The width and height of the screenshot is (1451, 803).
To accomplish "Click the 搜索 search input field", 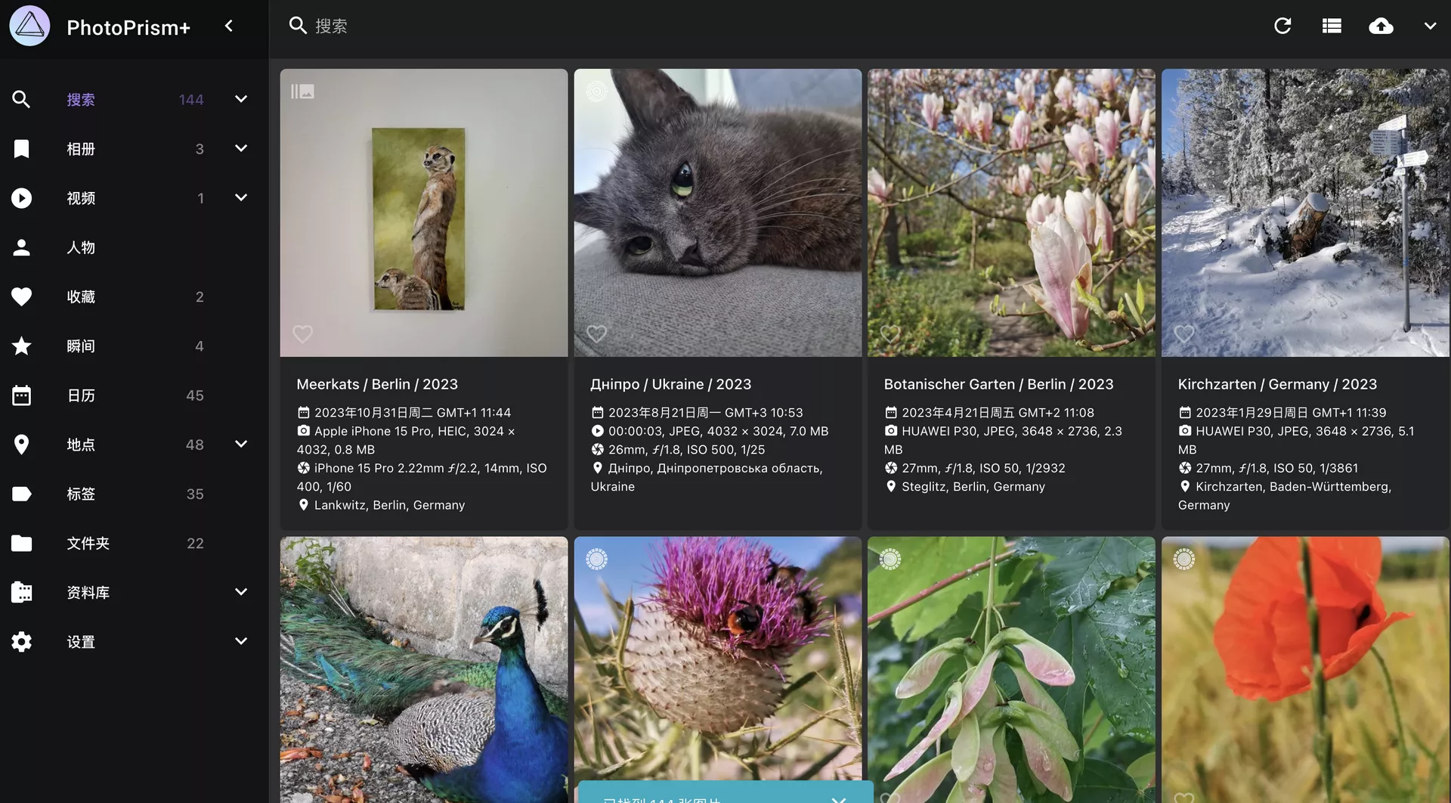I will (x=680, y=26).
